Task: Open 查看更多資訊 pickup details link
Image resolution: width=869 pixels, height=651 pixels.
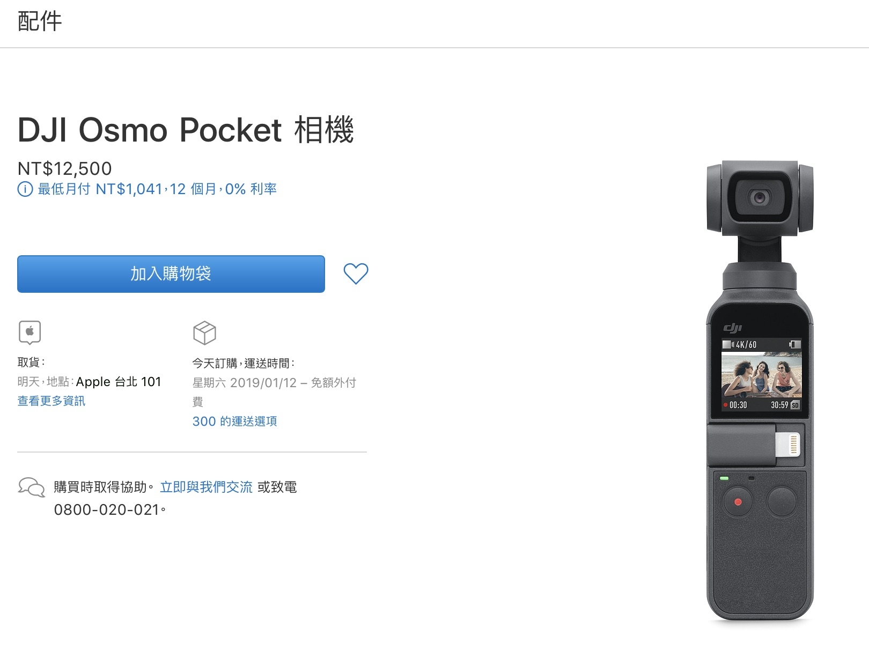Action: [51, 401]
